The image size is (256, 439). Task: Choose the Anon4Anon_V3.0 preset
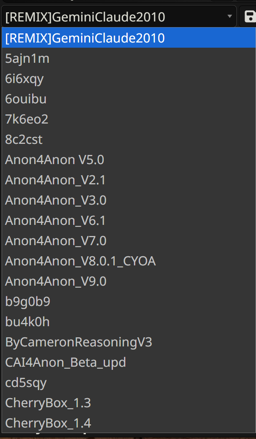[x=56, y=201]
